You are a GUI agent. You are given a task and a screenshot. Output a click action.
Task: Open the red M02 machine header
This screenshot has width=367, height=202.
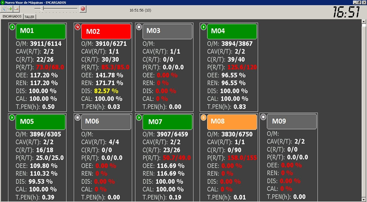tap(106, 31)
